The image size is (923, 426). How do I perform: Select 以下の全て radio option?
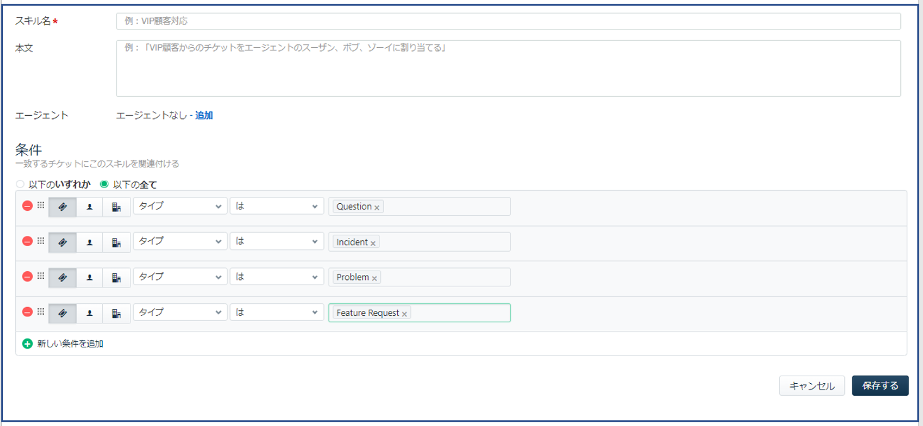[105, 184]
